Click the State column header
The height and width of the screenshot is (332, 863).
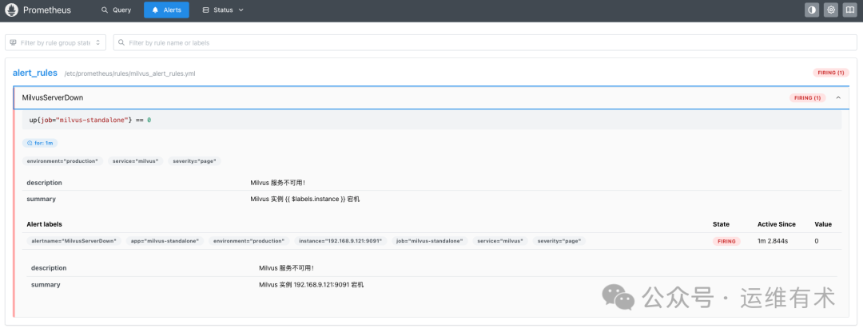(x=721, y=224)
